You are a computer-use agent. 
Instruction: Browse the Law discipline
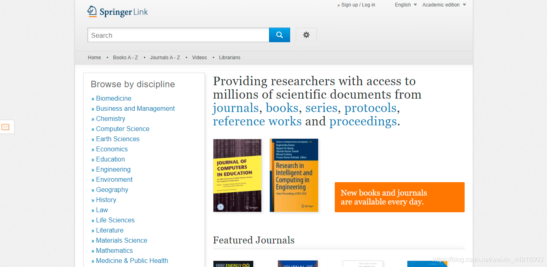[102, 210]
